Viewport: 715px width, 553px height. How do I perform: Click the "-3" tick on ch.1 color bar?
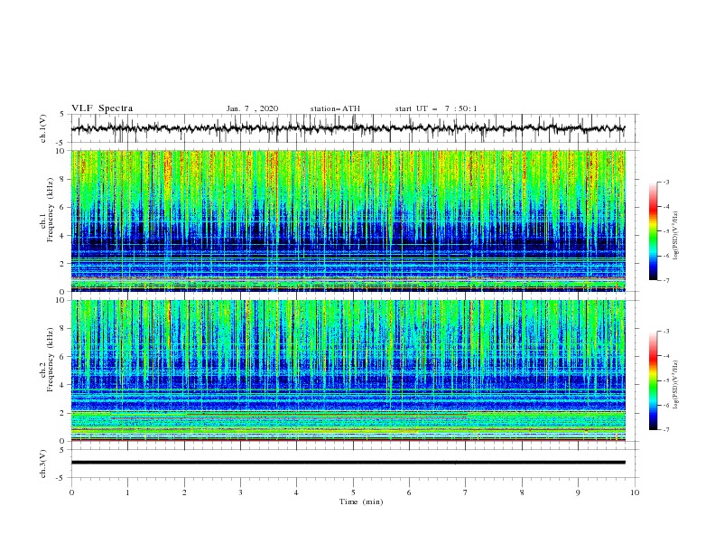pyautogui.click(x=665, y=183)
